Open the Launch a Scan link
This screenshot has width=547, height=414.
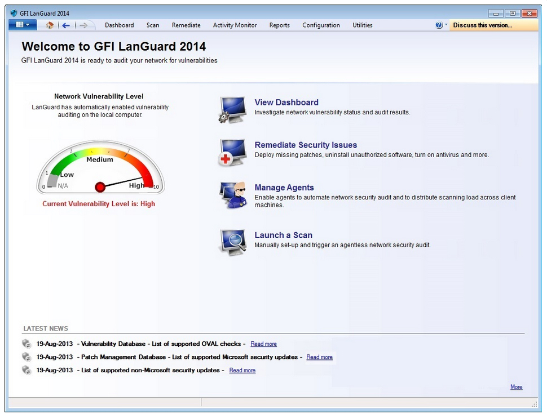pos(283,235)
